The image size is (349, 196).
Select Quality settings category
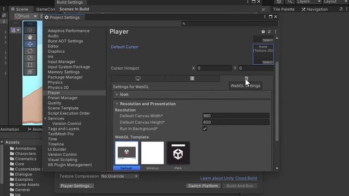(x=55, y=103)
